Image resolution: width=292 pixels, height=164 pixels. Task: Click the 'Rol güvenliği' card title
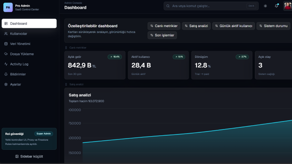[14, 134]
